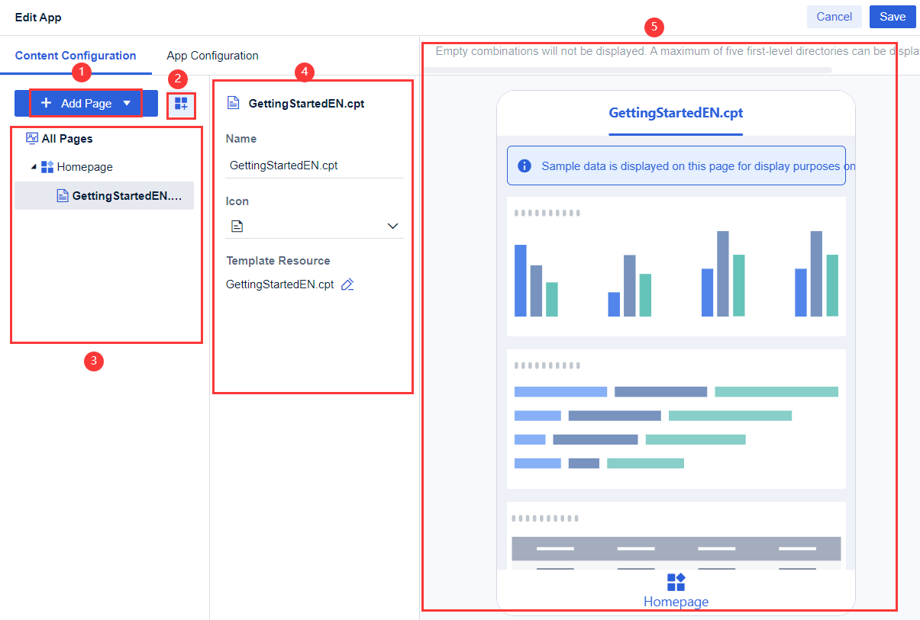
Task: Click the Homepage label in preview bottom bar
Action: (676, 602)
